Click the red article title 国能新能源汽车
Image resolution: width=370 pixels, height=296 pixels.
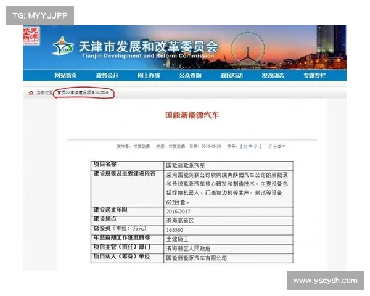point(192,115)
